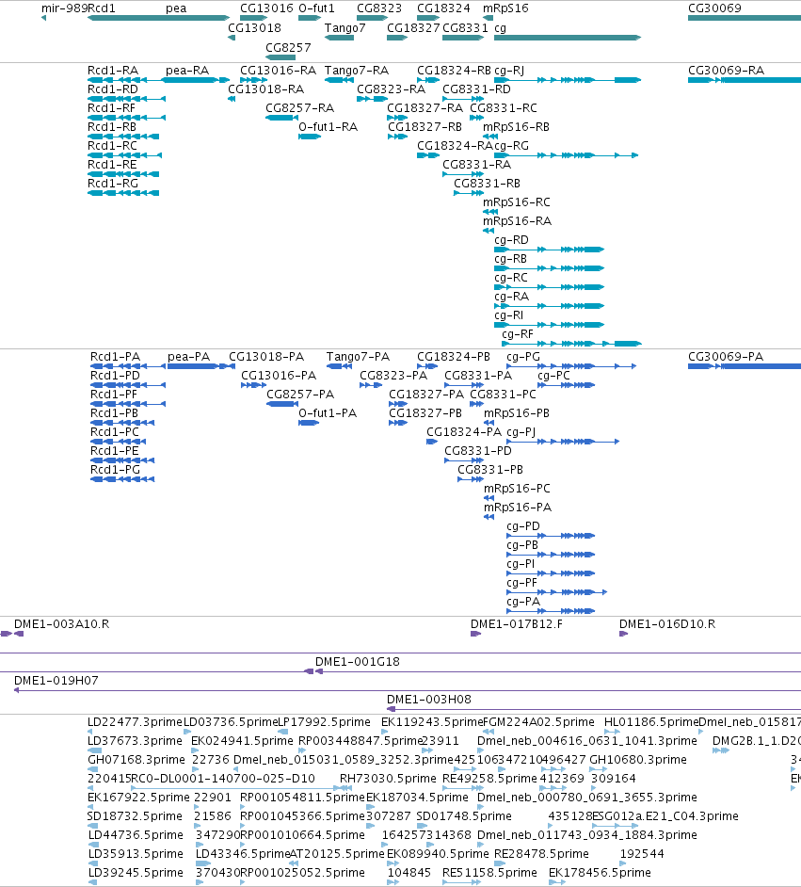Click transcript CG13016-RA
Viewport: 801px width, 887px height.
pos(278,71)
